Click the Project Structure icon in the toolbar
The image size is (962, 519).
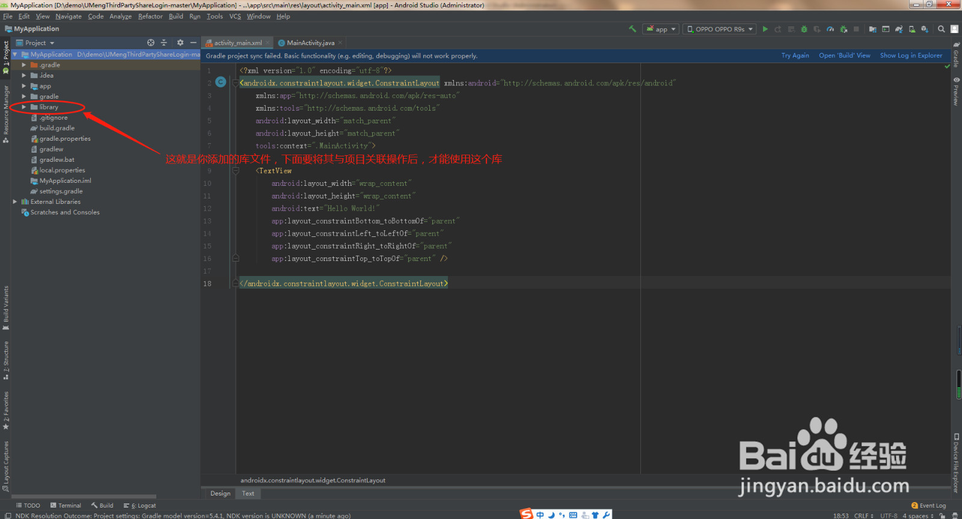872,29
